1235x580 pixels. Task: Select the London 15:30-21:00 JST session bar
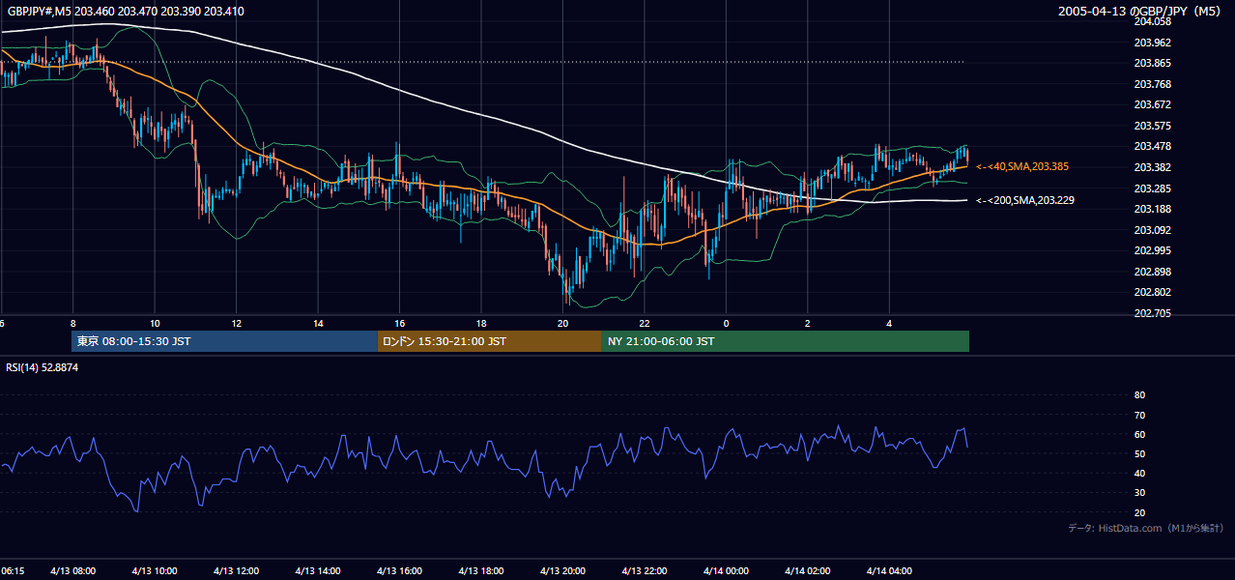click(490, 341)
